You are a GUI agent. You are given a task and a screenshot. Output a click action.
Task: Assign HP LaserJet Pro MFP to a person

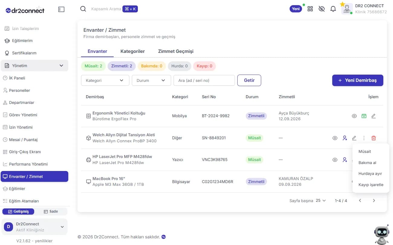345,160
